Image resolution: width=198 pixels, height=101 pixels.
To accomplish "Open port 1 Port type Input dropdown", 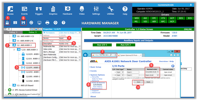I will 120,72.
